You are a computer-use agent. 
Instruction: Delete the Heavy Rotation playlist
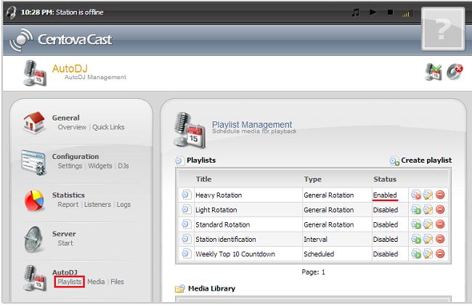click(x=440, y=195)
